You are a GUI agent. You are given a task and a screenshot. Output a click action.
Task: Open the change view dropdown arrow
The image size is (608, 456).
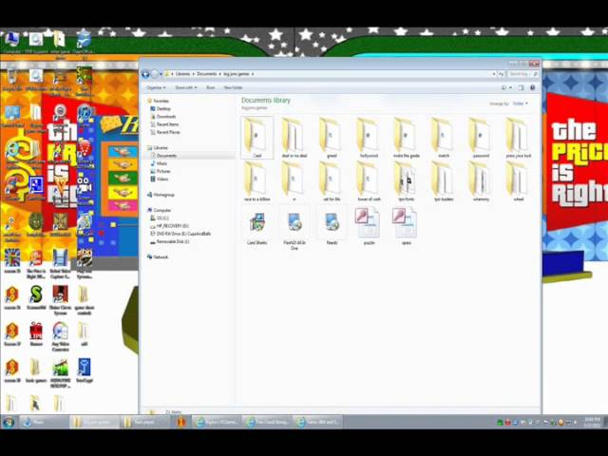tap(511, 87)
